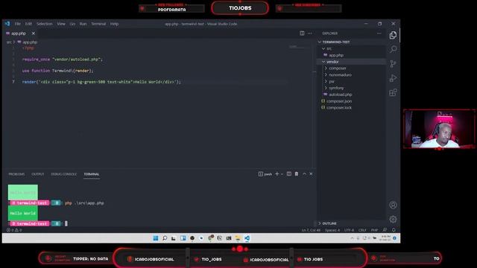
Task: Open the File menu
Action: (x=18, y=24)
